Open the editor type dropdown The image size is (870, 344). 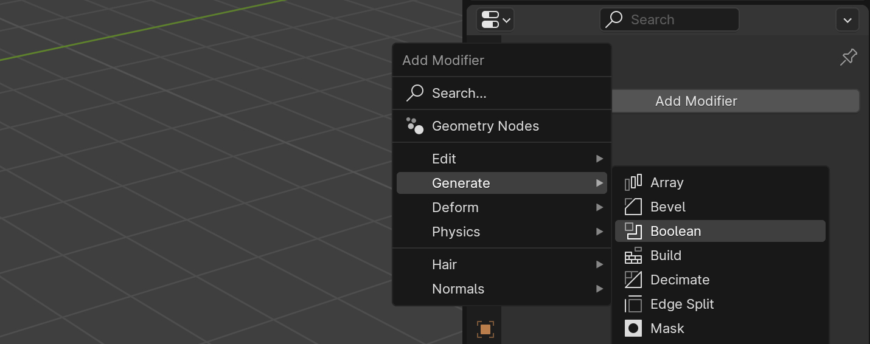(496, 19)
